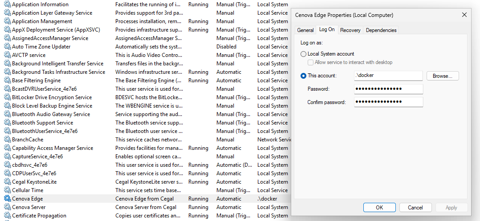Click gear icon of Bluetooth Audio Gateway Service
The height and width of the screenshot is (221, 480).
7,114
